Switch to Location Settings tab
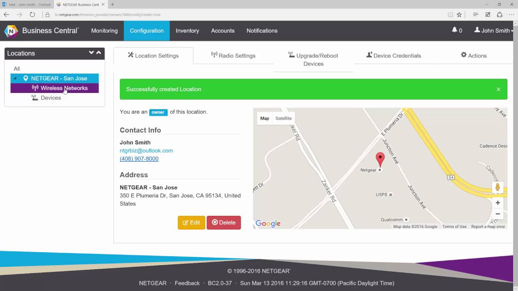 tap(153, 55)
